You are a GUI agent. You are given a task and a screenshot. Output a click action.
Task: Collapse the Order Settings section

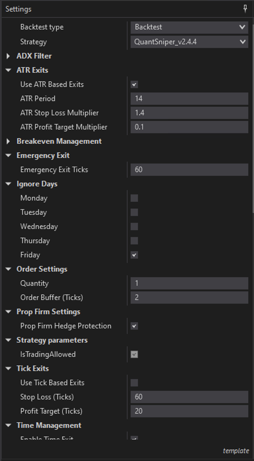(8, 269)
